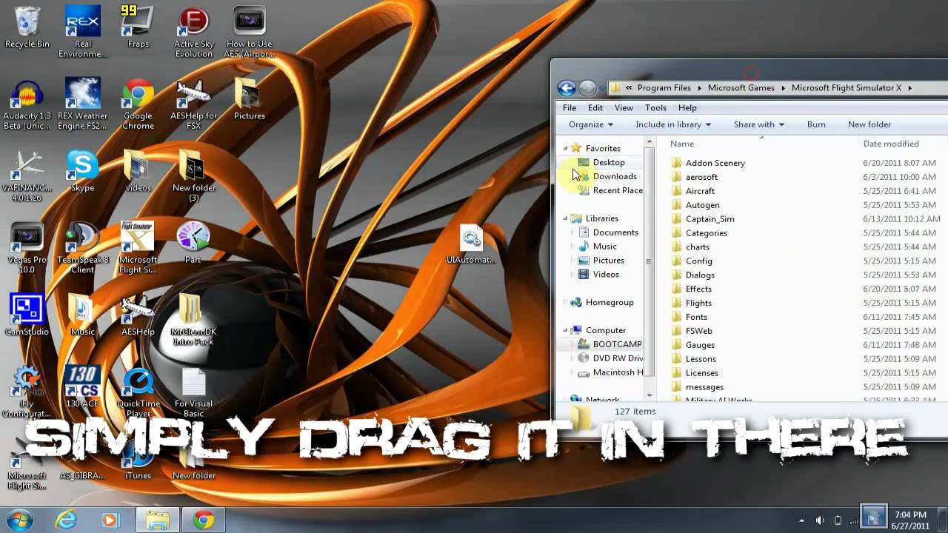The height and width of the screenshot is (533, 948).
Task: Select the Addon Scenery folder
Action: point(715,163)
